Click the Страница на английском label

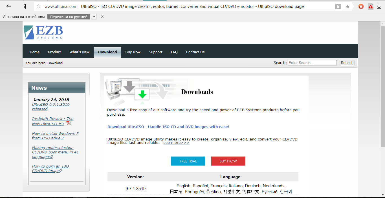pyautogui.click(x=24, y=17)
